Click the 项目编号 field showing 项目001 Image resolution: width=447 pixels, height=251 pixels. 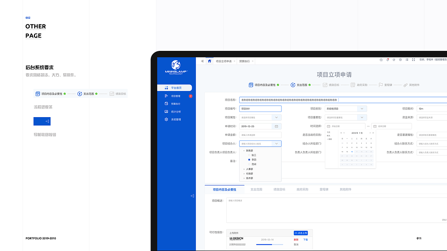[x=260, y=109]
